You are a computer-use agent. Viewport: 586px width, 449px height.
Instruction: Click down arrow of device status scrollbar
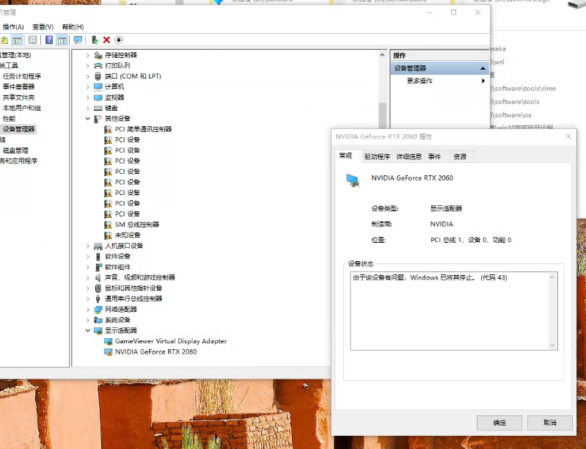pos(553,345)
